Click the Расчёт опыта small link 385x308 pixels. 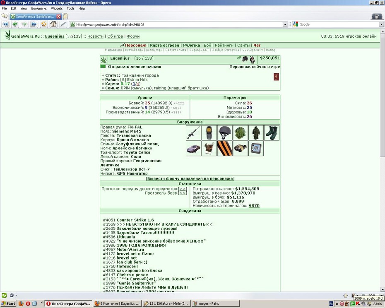click(176, 50)
